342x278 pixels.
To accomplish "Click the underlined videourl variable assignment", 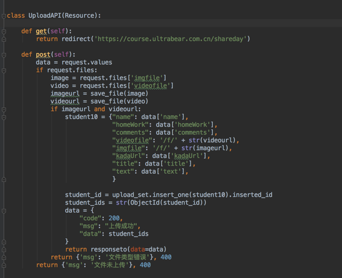I will pyautogui.click(x=65, y=101).
